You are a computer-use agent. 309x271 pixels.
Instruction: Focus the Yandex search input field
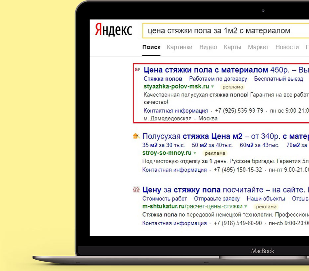click(226, 31)
